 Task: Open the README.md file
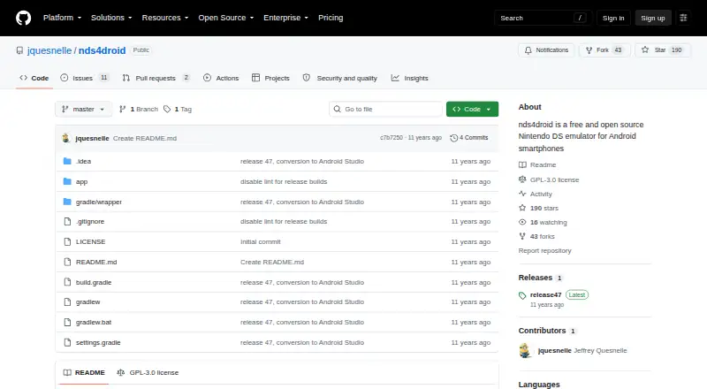[x=96, y=263]
